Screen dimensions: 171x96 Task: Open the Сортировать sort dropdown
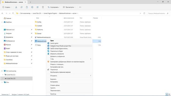(54, 7)
